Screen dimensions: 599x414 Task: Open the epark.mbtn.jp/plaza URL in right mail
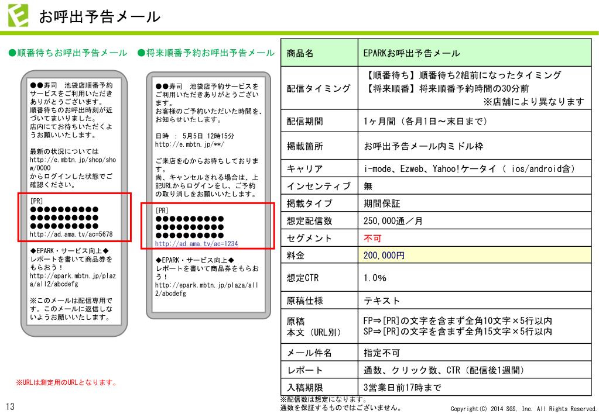(206, 289)
